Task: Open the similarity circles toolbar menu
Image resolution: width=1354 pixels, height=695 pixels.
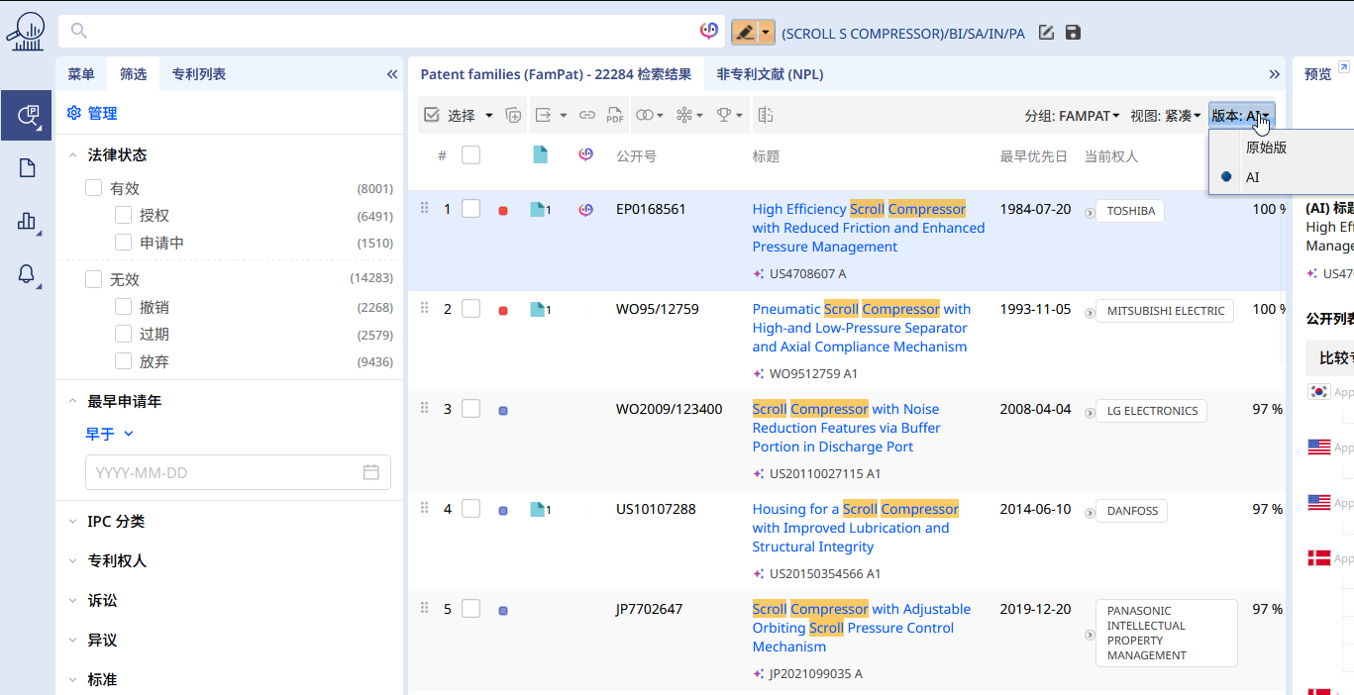Action: [x=650, y=116]
